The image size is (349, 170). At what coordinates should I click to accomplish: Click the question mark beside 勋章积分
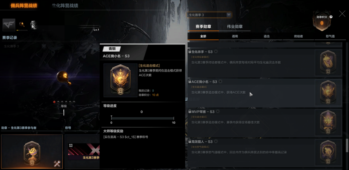[x=331, y=17]
